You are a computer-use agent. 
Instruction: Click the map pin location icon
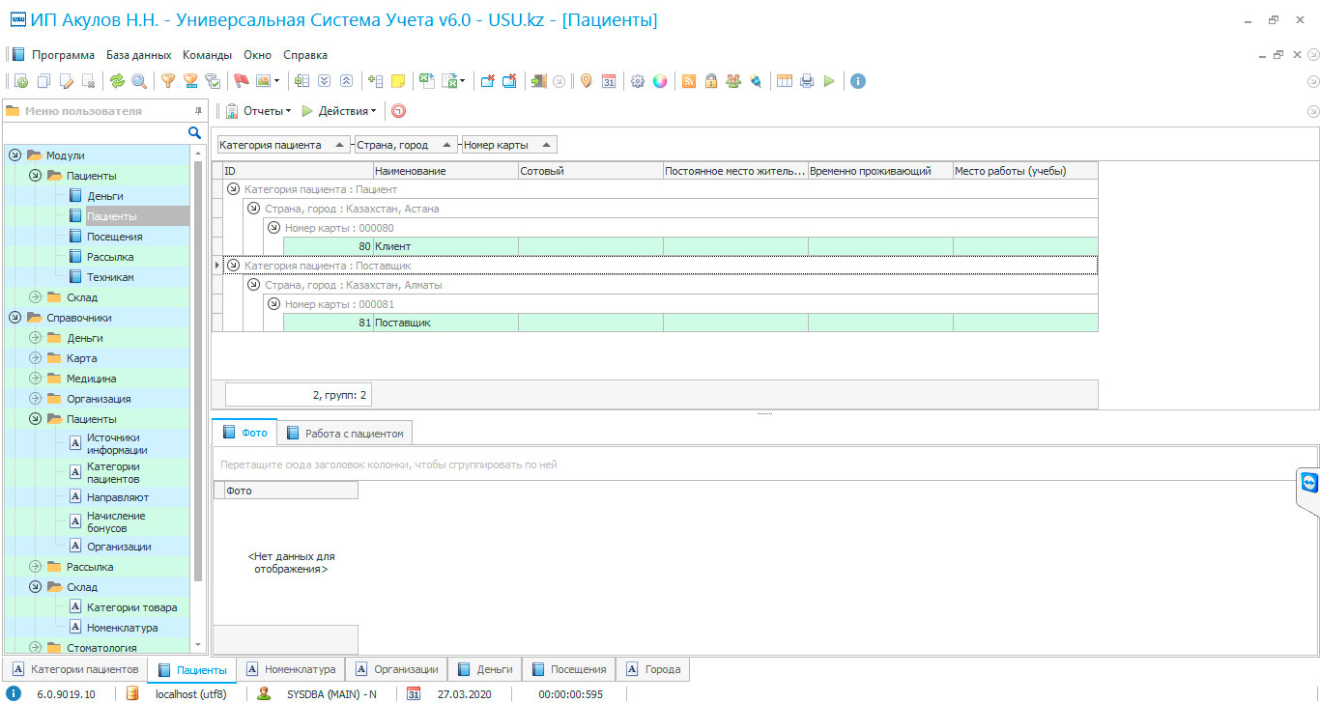point(586,81)
